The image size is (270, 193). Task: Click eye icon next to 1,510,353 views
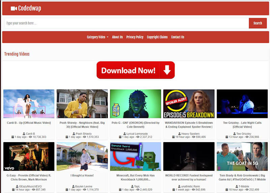pyautogui.click(x=85, y=137)
